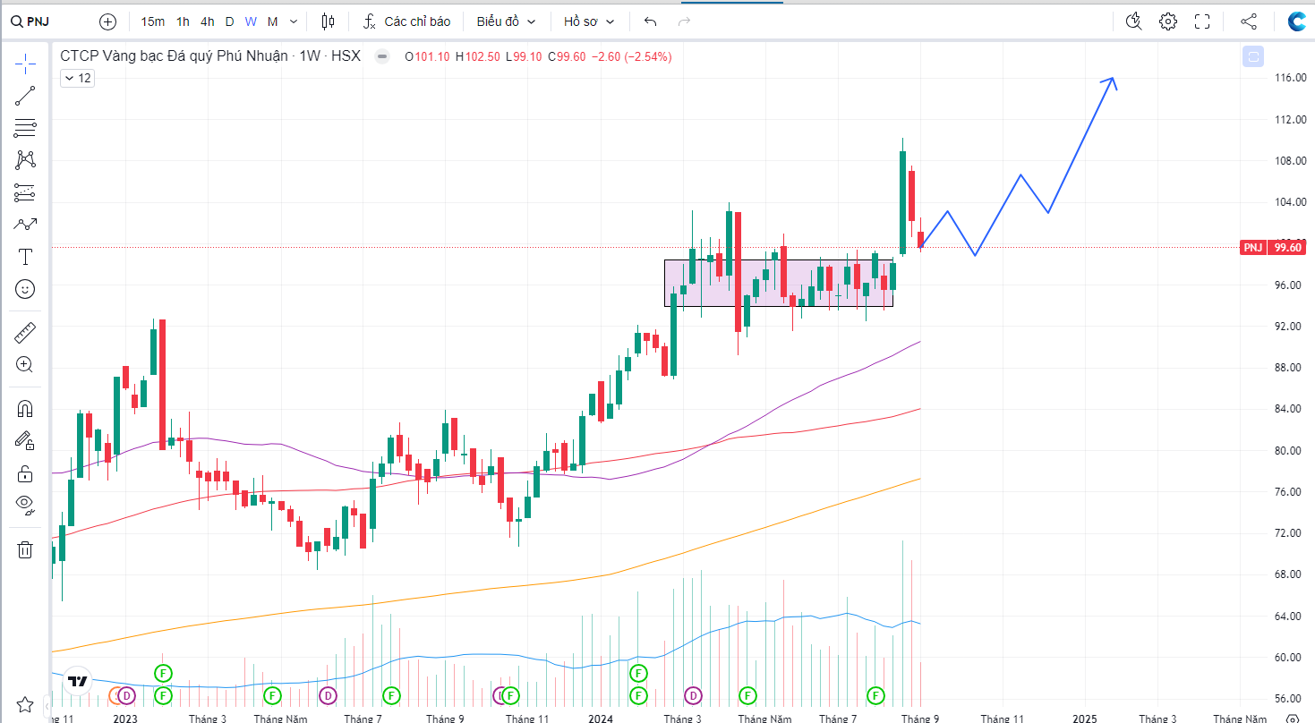Select the horizontal lines tool
Screen dimensions: 1315x723
25,128
